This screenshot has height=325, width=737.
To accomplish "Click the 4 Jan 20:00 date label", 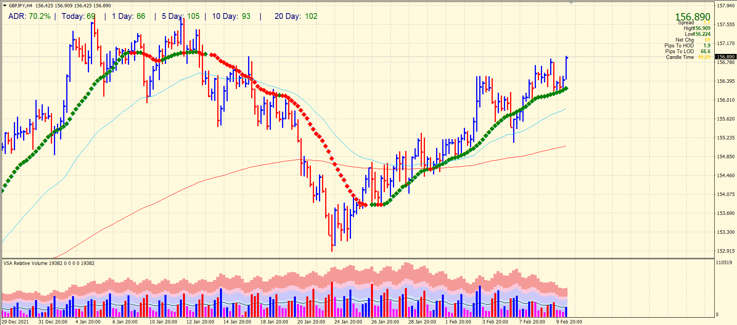I will click(x=88, y=322).
